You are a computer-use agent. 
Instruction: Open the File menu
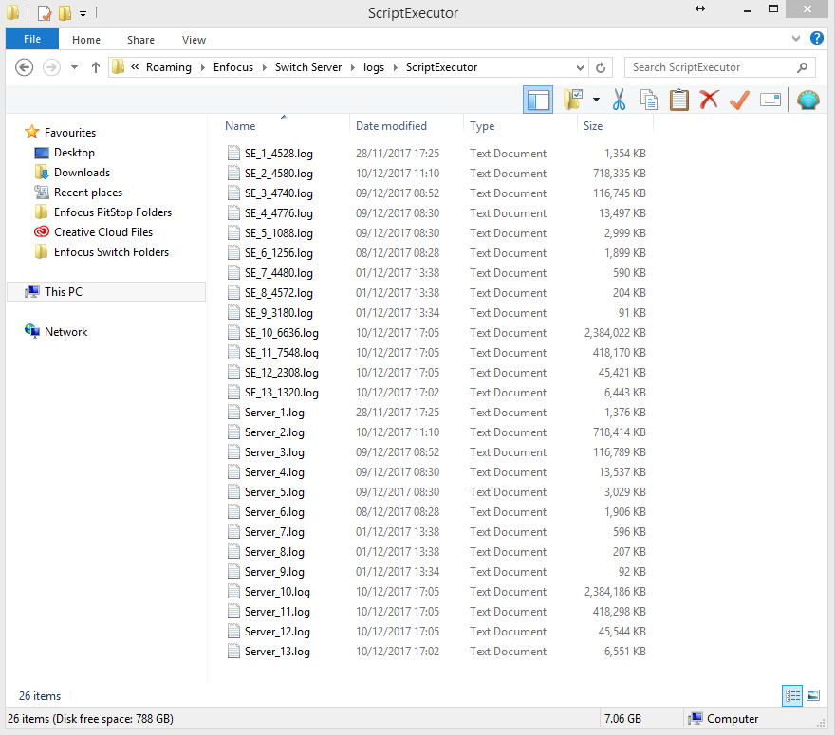tap(31, 40)
